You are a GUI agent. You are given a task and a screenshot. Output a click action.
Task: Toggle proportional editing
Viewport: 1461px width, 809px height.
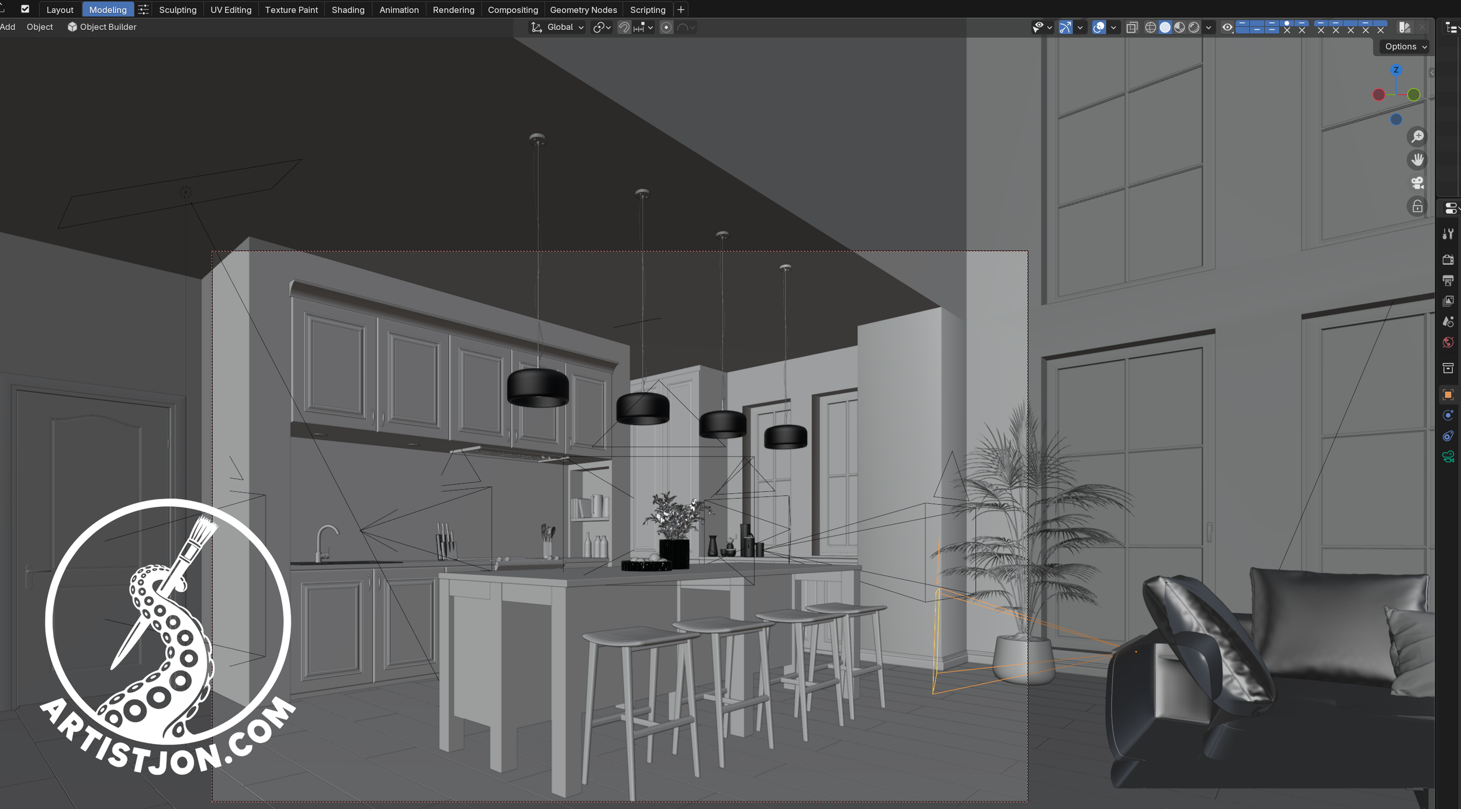[666, 27]
